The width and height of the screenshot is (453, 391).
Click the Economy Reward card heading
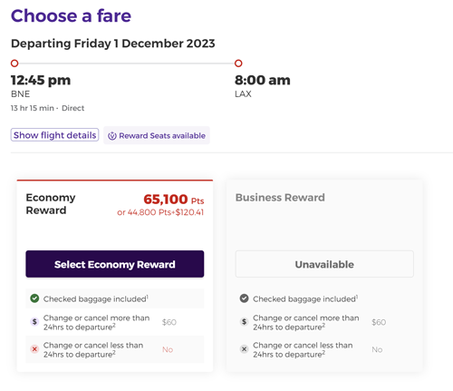pyautogui.click(x=51, y=204)
